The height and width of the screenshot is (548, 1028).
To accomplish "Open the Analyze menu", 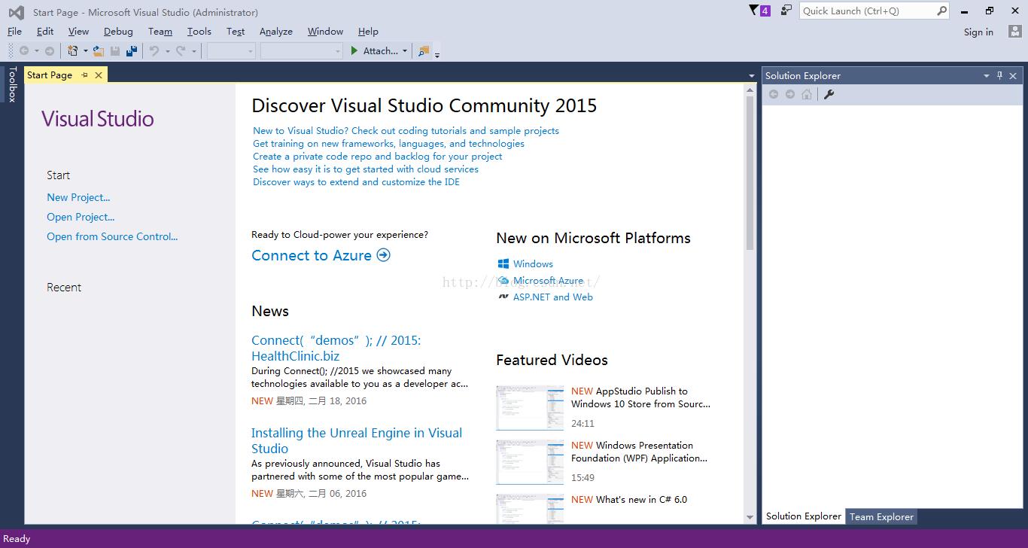I will [x=276, y=32].
